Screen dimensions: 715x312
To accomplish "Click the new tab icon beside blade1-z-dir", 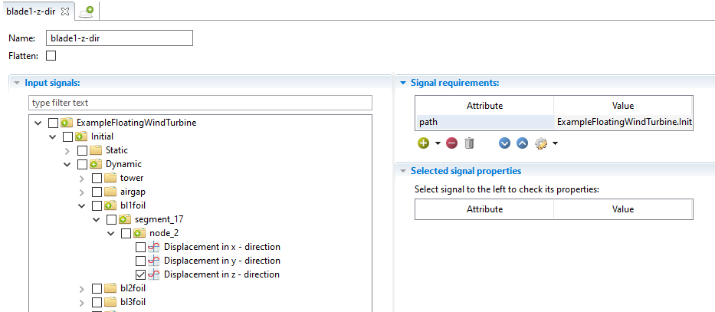I will (x=87, y=11).
